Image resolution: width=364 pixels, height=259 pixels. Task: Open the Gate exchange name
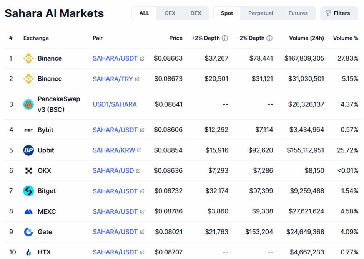pyautogui.click(x=45, y=232)
